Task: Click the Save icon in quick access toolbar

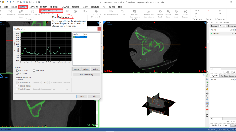Action: pyautogui.click(x=7, y=2)
